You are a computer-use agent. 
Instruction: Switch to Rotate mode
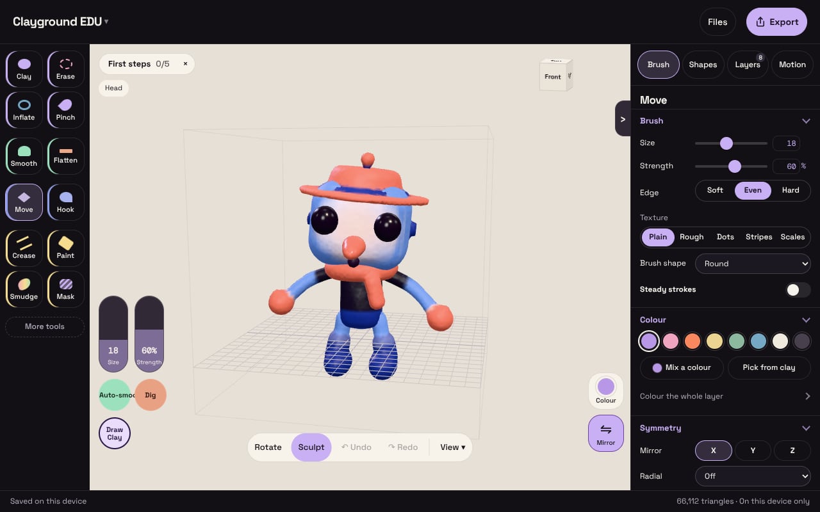pyautogui.click(x=268, y=447)
